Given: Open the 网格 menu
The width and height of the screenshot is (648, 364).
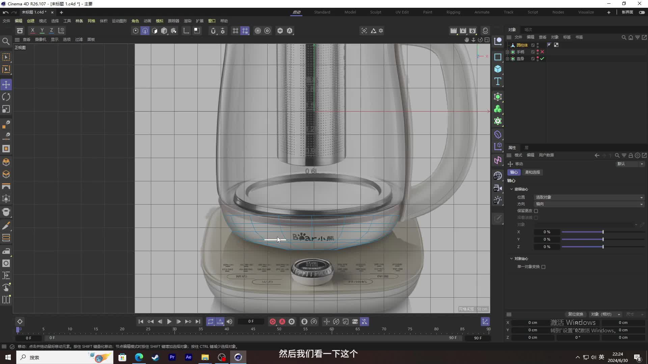Looking at the screenshot, I should 91,21.
